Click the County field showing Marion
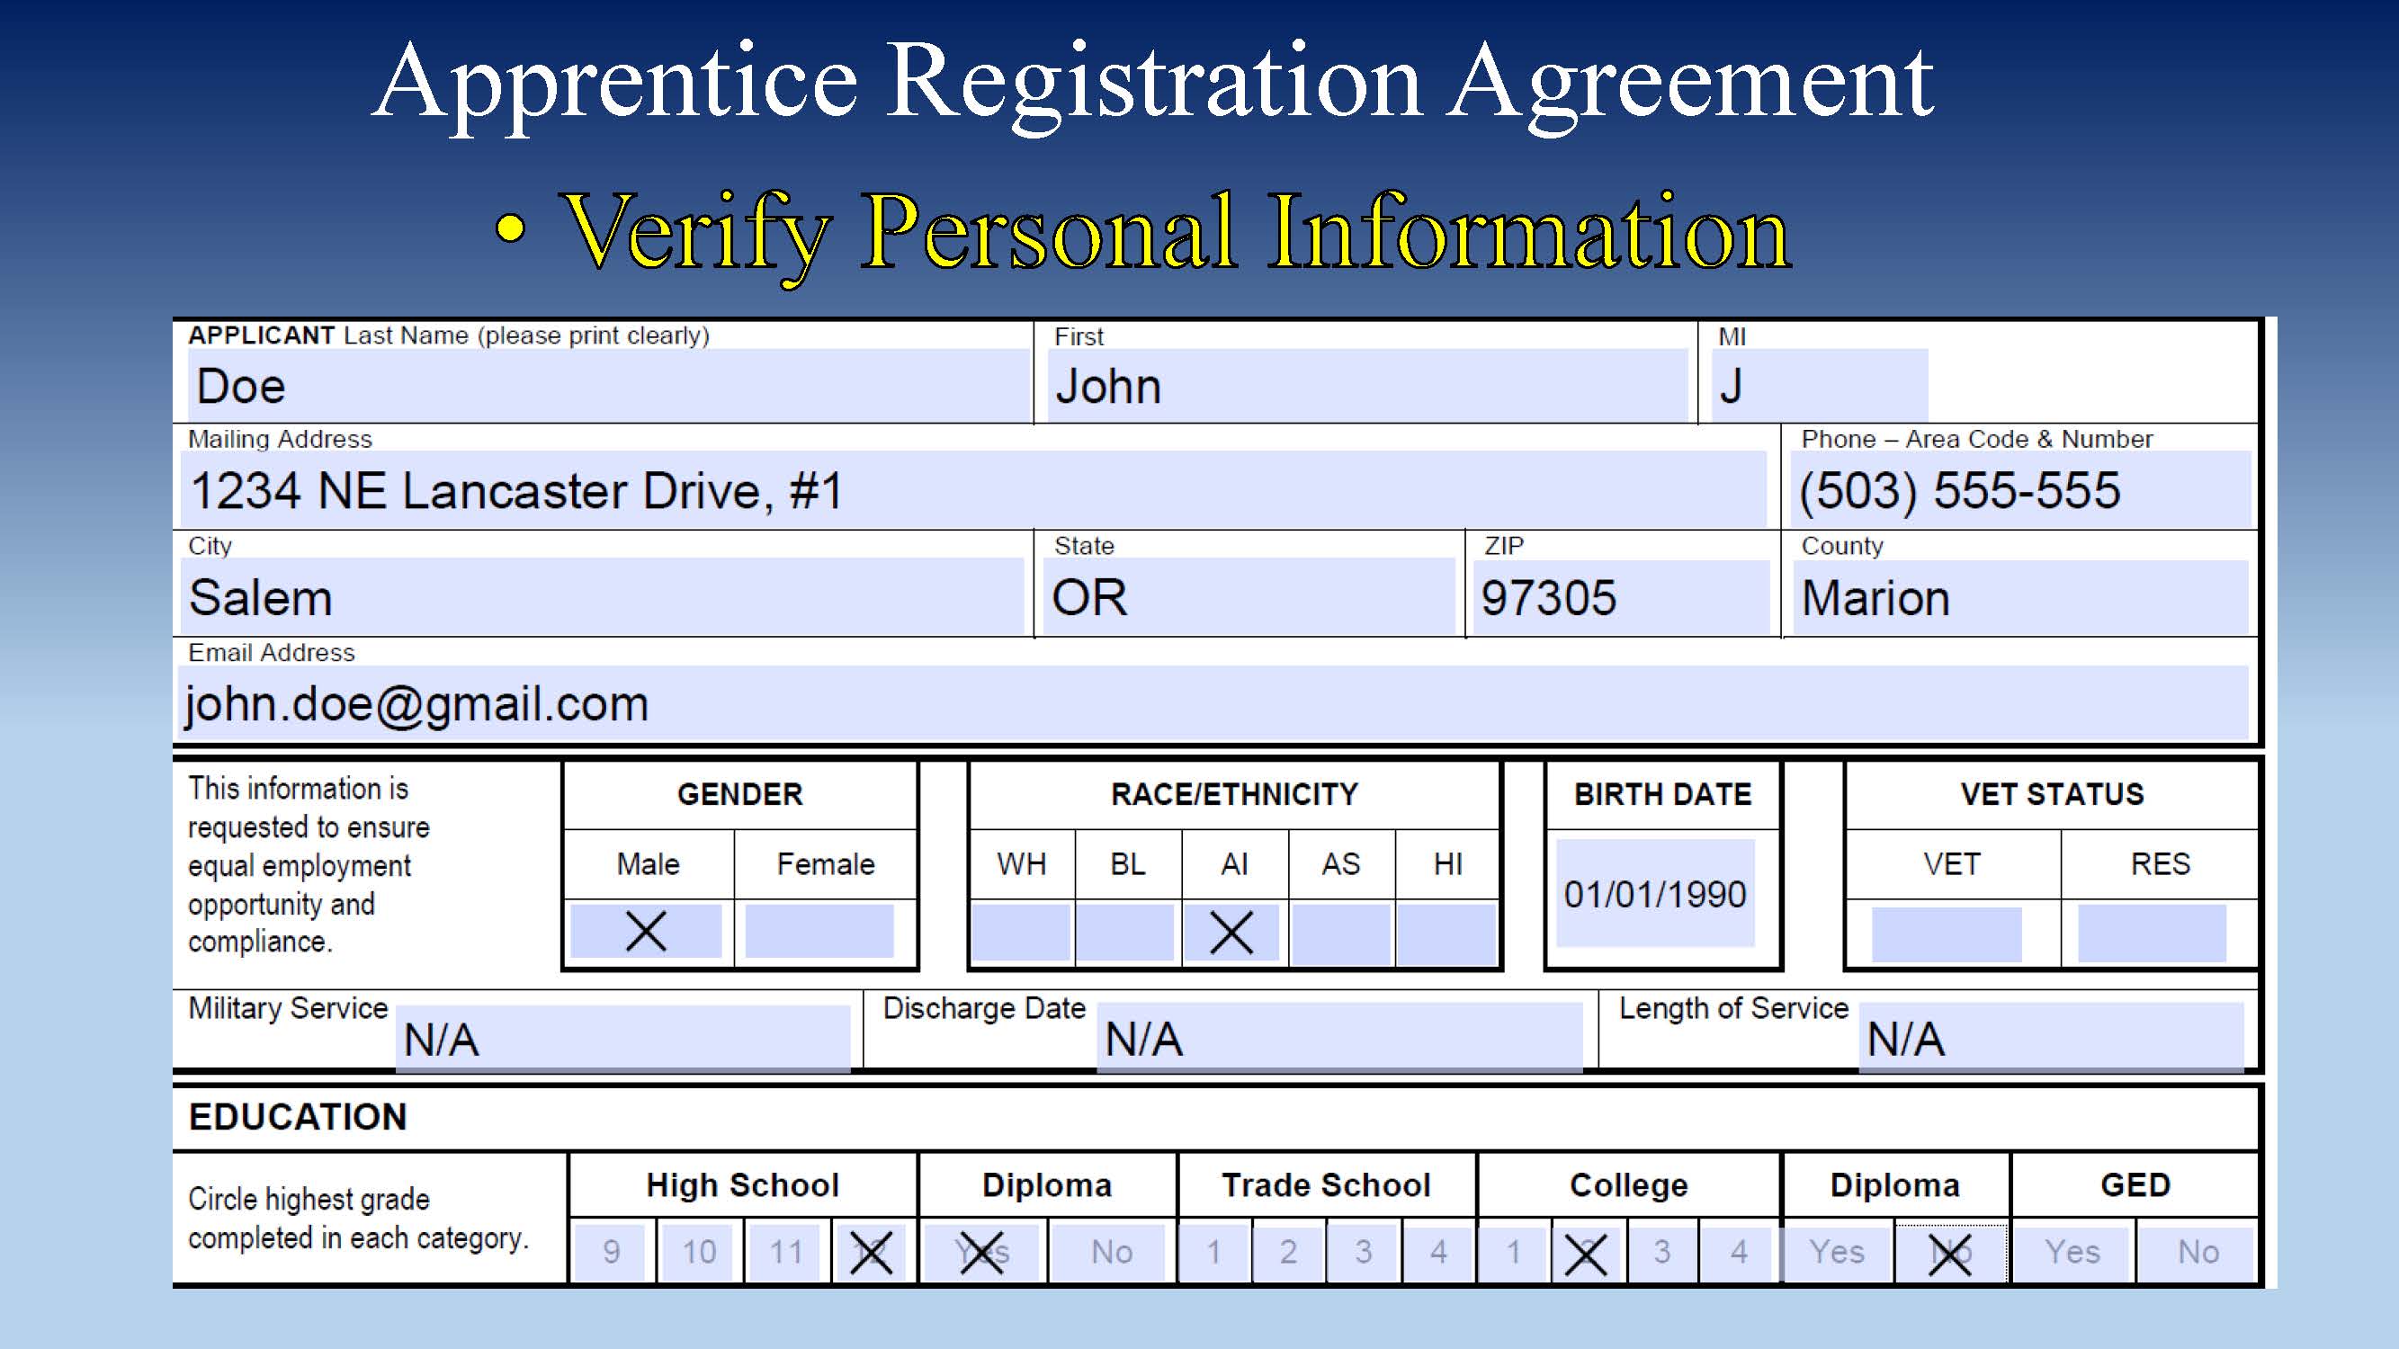The height and width of the screenshot is (1349, 2399). [x=2019, y=598]
